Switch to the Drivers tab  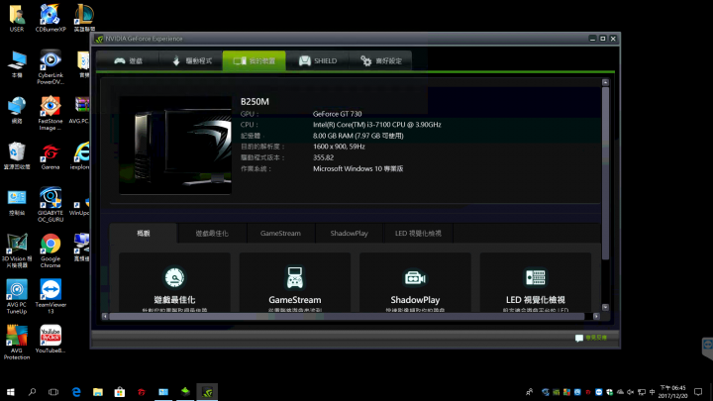click(x=191, y=60)
